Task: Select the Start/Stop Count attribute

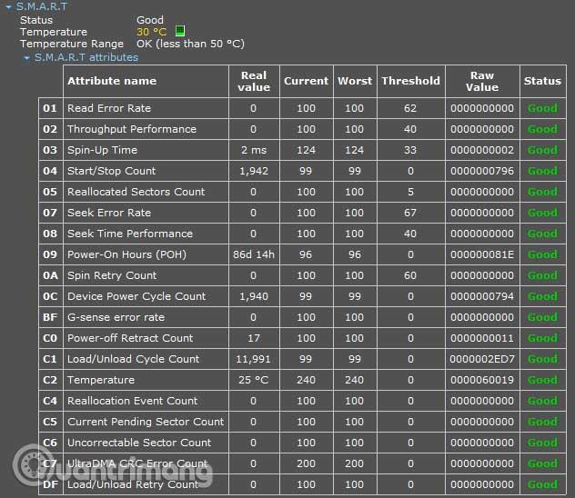Action: point(112,171)
